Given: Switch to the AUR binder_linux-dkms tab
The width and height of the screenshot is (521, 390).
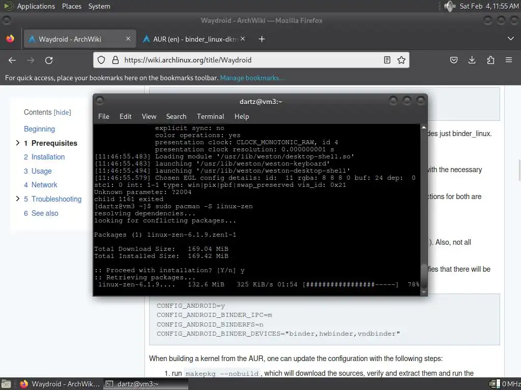Looking at the screenshot, I should [x=194, y=39].
